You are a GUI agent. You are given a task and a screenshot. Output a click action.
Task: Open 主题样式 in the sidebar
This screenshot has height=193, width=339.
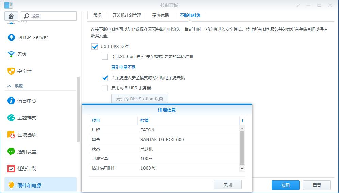(27, 118)
